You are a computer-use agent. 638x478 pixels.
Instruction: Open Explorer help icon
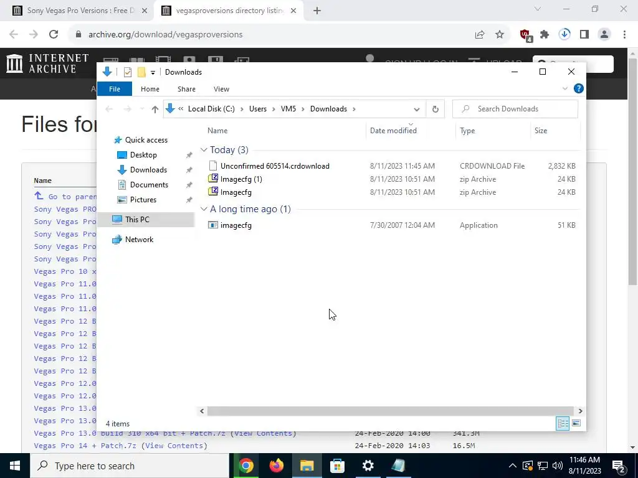click(578, 88)
